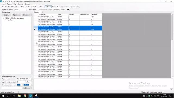Viewport: 174px width, 98px height.
Task: Add a new tab with plus icon
Action: (42, 12)
